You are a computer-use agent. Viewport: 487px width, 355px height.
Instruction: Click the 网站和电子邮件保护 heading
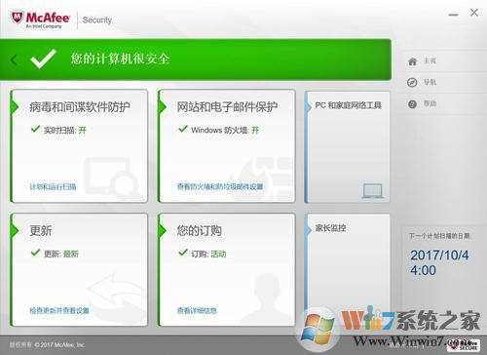[227, 107]
